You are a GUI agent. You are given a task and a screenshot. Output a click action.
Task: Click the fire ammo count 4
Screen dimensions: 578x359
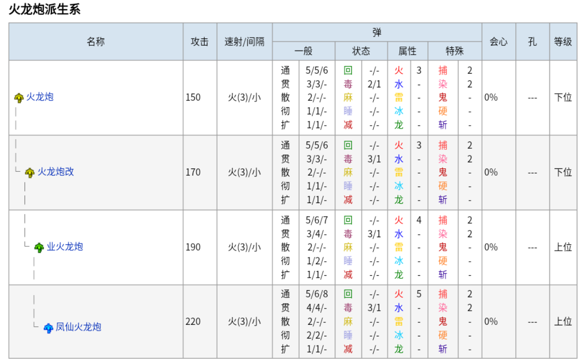point(419,220)
